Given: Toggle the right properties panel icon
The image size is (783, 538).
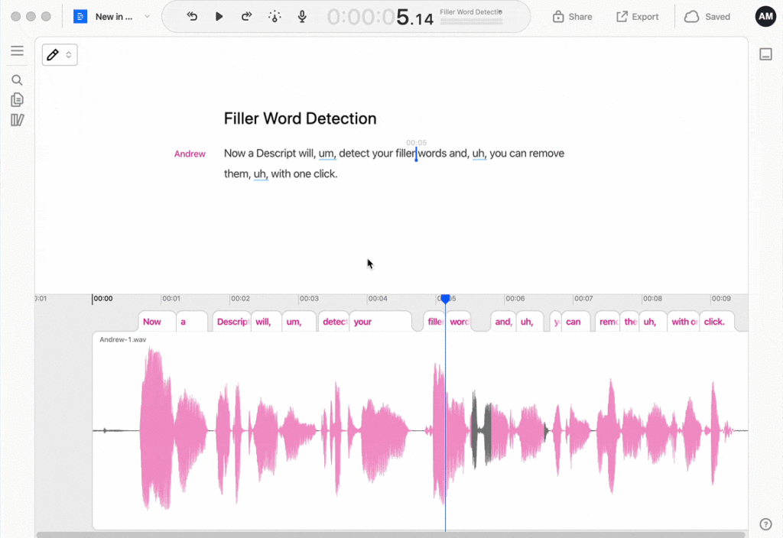Looking at the screenshot, I should pyautogui.click(x=765, y=54).
